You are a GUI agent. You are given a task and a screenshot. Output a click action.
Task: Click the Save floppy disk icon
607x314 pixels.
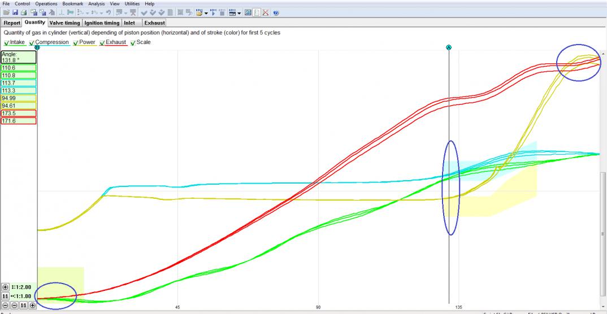pyautogui.click(x=14, y=12)
